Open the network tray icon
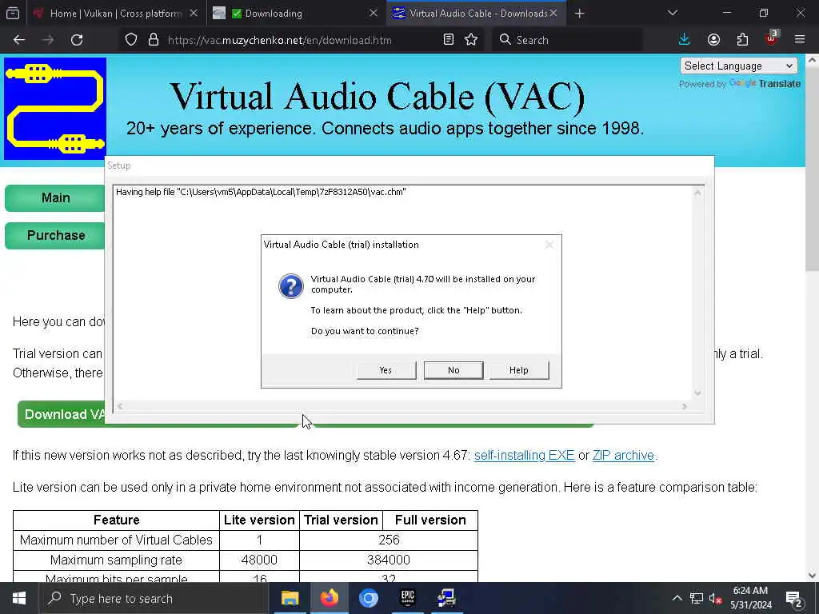819x614 pixels. (x=697, y=598)
